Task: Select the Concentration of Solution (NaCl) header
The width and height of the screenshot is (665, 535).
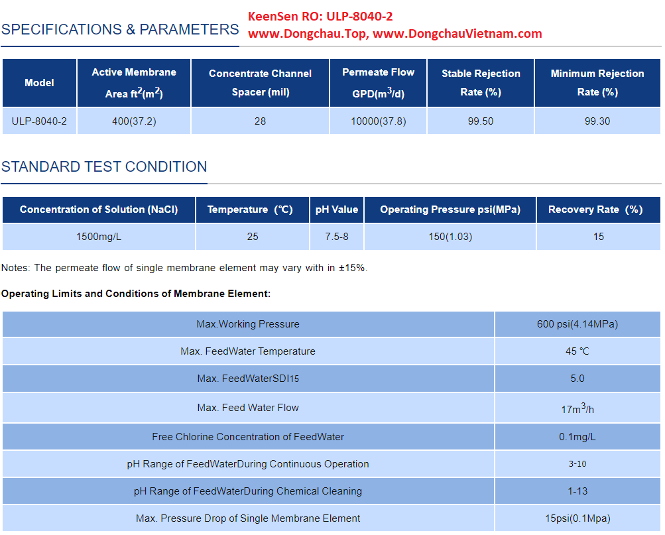Action: [99, 209]
